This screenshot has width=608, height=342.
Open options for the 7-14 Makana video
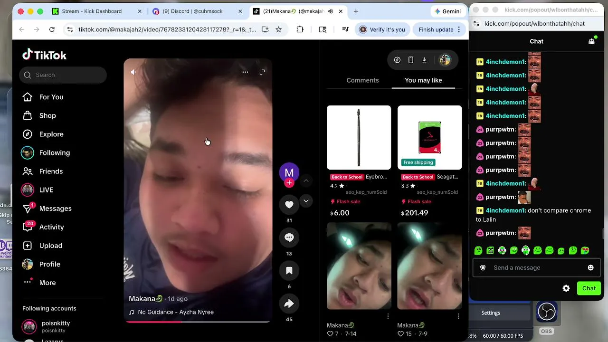tap(388, 316)
